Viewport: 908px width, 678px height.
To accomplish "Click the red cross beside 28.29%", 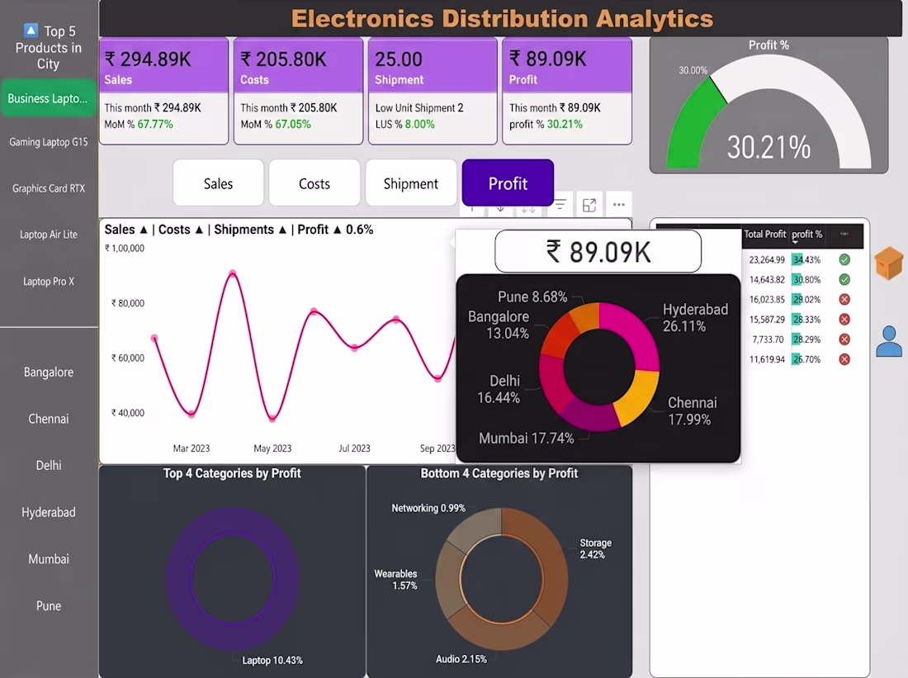I will pyautogui.click(x=844, y=339).
